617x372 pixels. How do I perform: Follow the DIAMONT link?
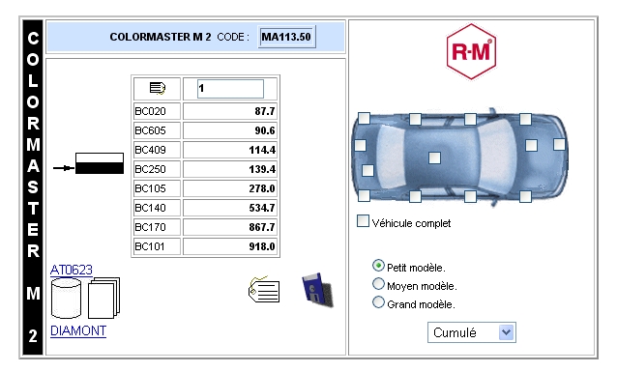tap(78, 330)
